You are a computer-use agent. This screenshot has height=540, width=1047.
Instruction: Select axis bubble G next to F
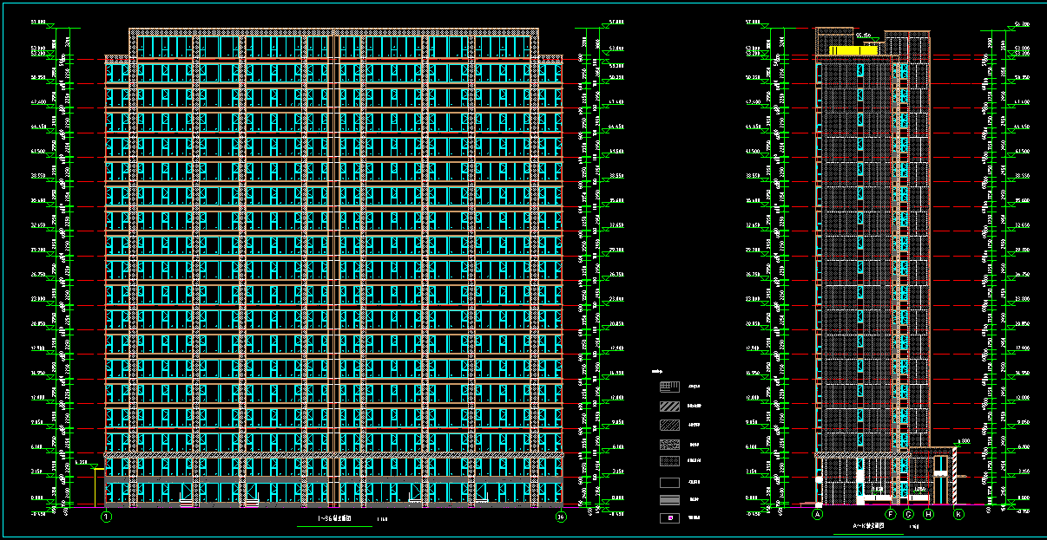909,514
